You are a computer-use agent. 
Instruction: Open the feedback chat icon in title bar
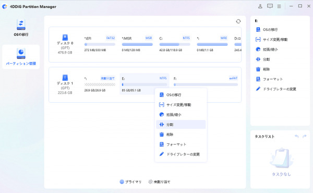pos(270,6)
